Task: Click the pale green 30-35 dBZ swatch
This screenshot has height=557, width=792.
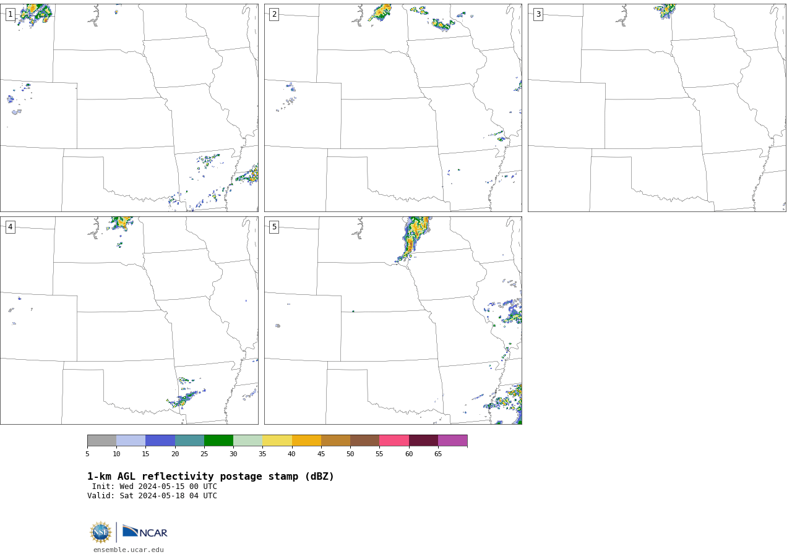Action: (x=247, y=440)
